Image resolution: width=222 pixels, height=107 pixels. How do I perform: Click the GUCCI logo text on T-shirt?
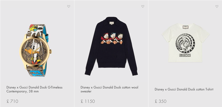pyautogui.click(x=185, y=55)
